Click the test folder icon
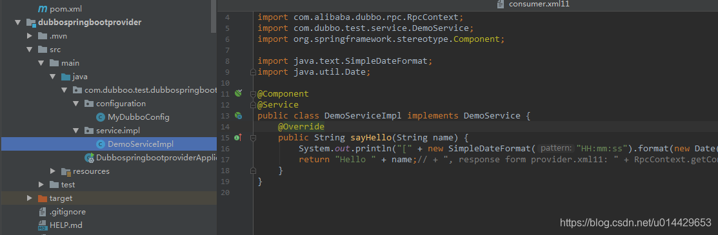 pyautogui.click(x=54, y=185)
